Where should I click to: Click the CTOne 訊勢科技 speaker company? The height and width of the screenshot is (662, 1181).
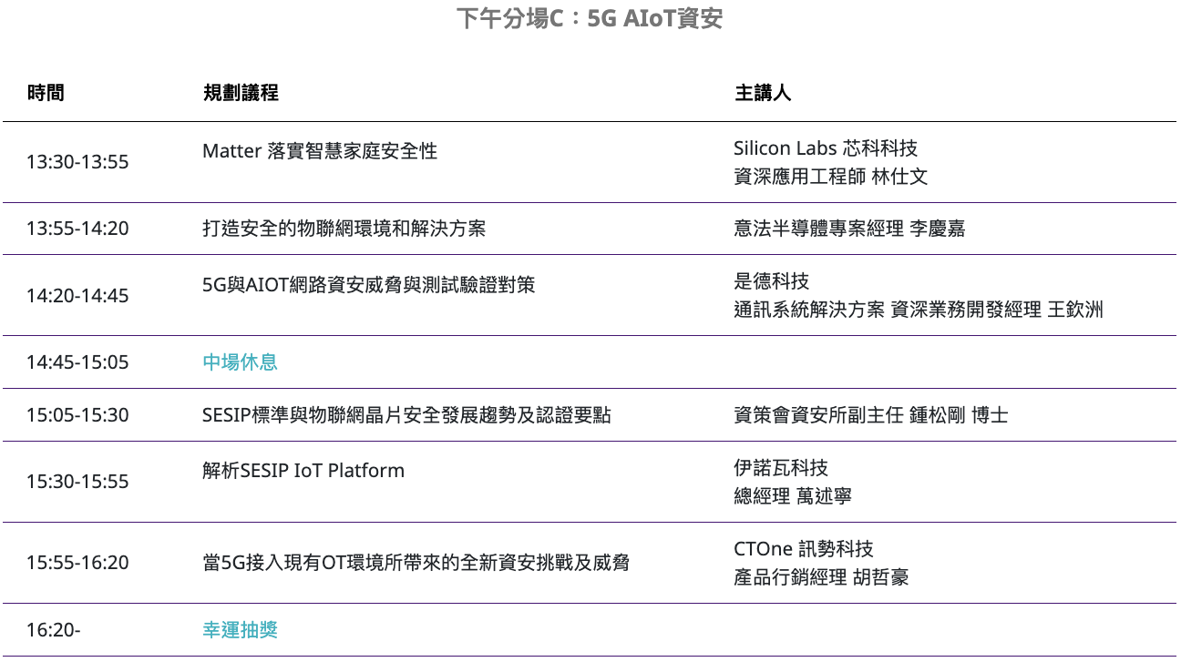[803, 549]
